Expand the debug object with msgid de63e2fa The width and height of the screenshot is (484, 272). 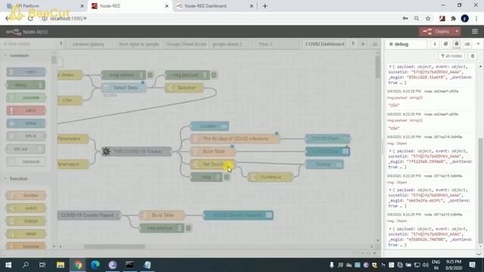point(390,190)
